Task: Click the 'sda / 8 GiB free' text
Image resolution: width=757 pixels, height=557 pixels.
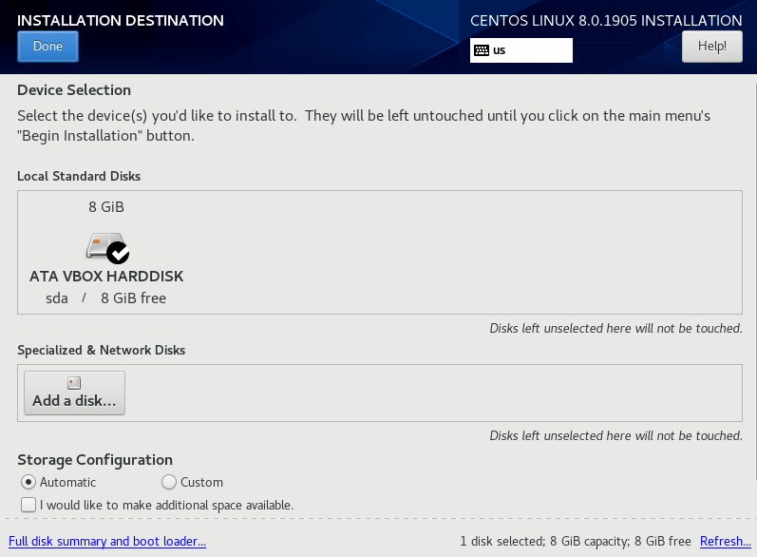Action: 105,298
